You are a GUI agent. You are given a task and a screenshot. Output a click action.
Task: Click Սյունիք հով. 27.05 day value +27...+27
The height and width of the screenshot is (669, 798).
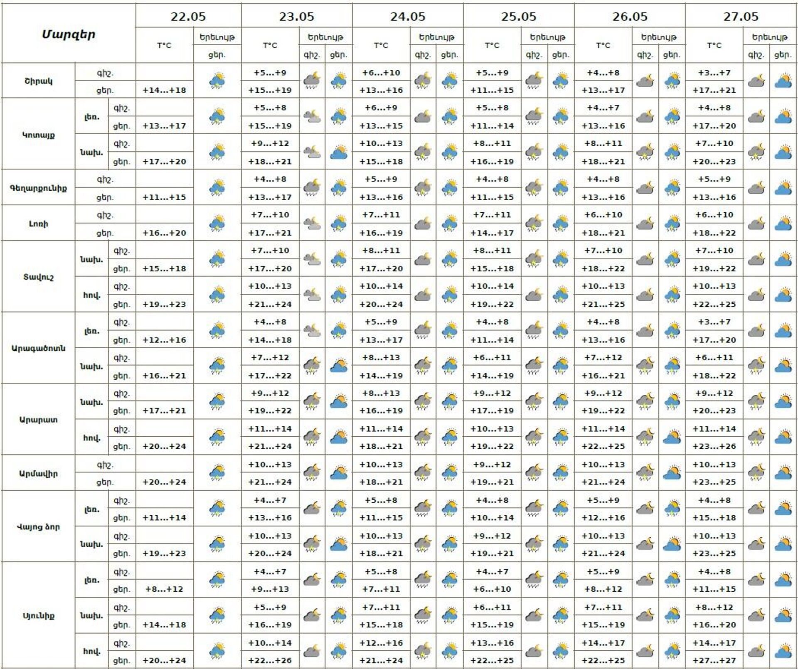tap(714, 660)
